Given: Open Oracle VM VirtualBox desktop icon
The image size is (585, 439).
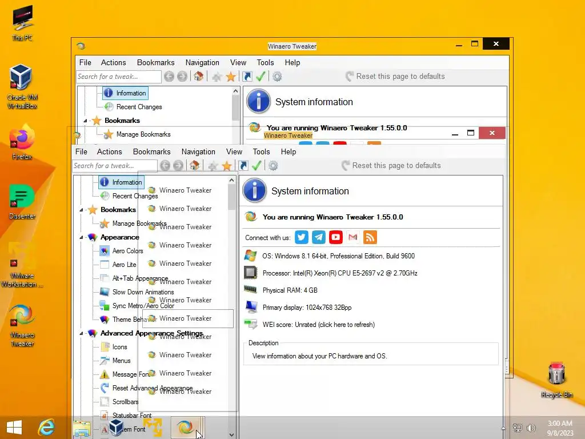Looking at the screenshot, I should tap(22, 86).
